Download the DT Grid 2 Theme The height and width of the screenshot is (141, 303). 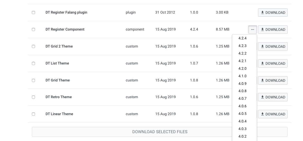pyautogui.click(x=273, y=46)
